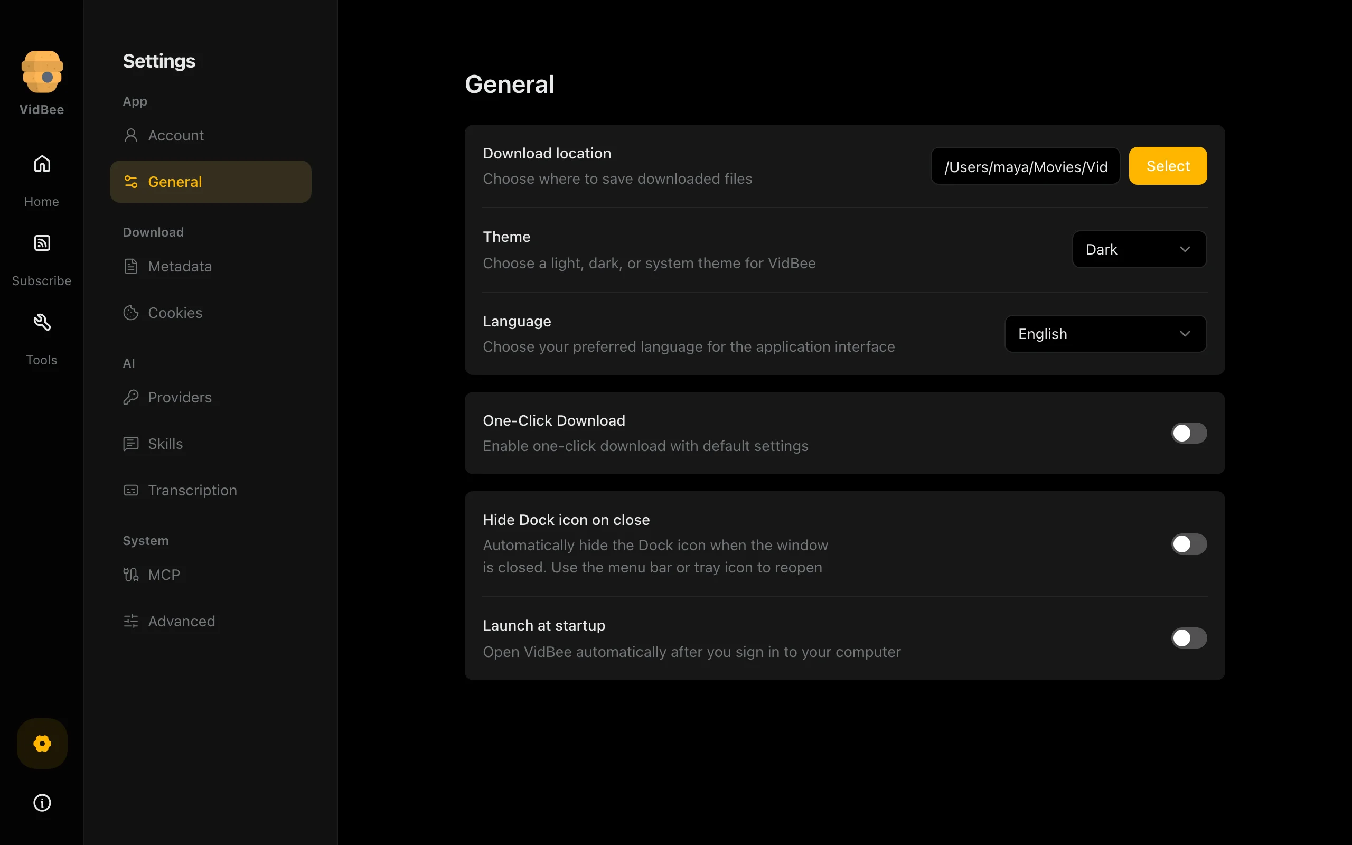The width and height of the screenshot is (1352, 845).
Task: Open Cookies settings section
Action: coord(211,313)
